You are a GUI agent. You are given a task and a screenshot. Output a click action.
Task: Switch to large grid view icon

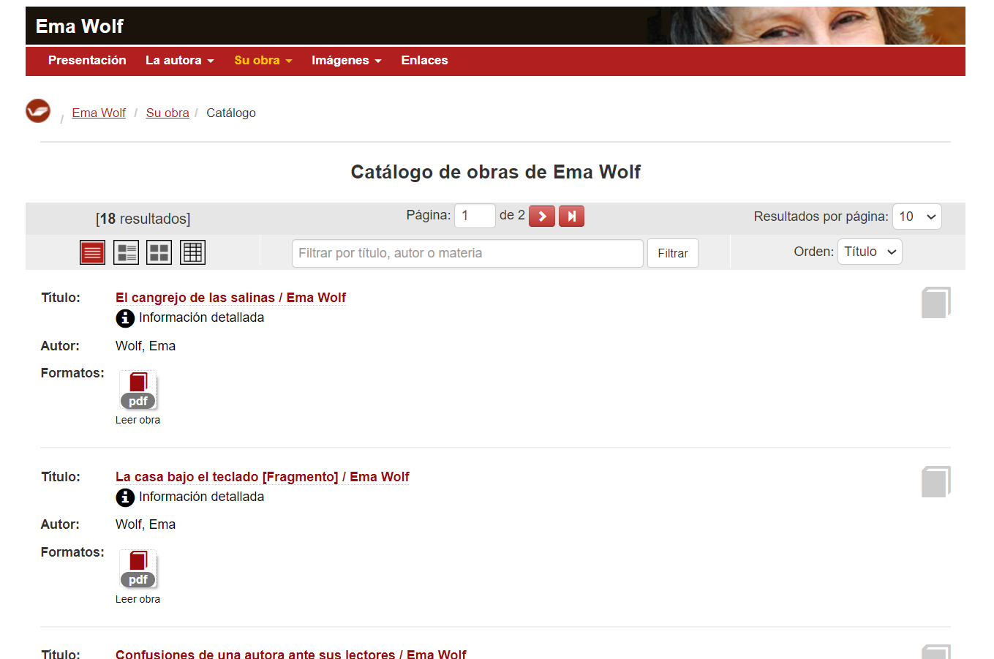(x=159, y=252)
